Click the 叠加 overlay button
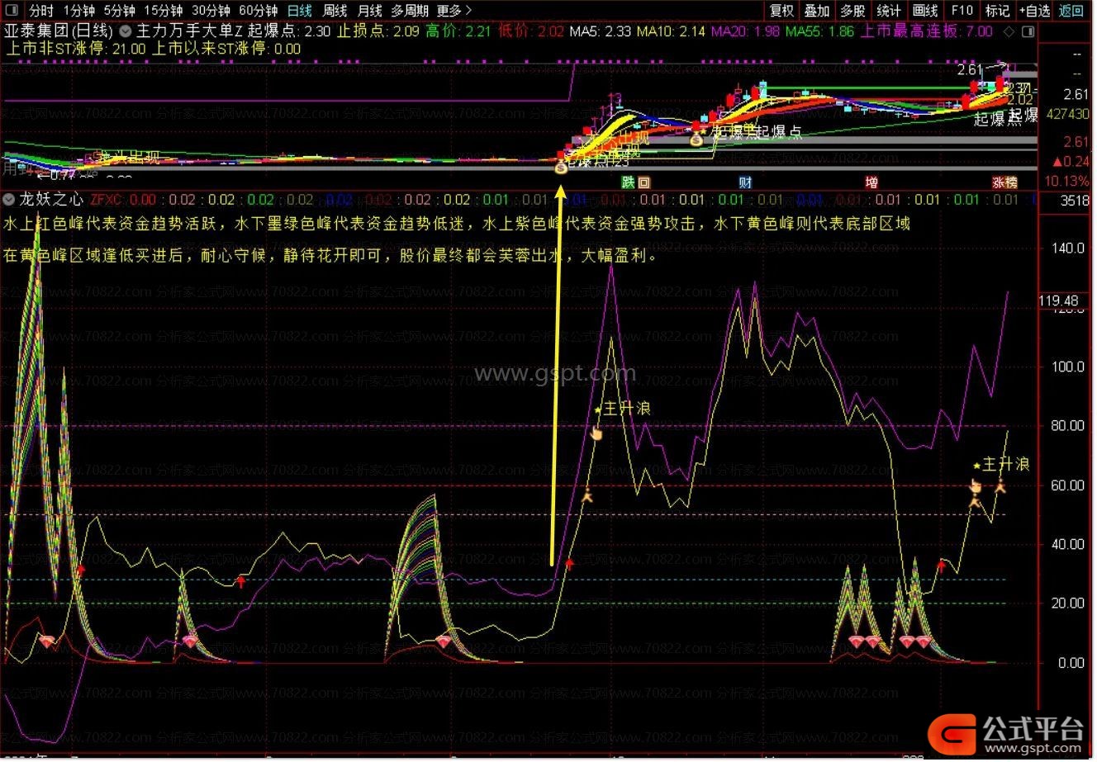The image size is (1097, 762). pos(817,11)
